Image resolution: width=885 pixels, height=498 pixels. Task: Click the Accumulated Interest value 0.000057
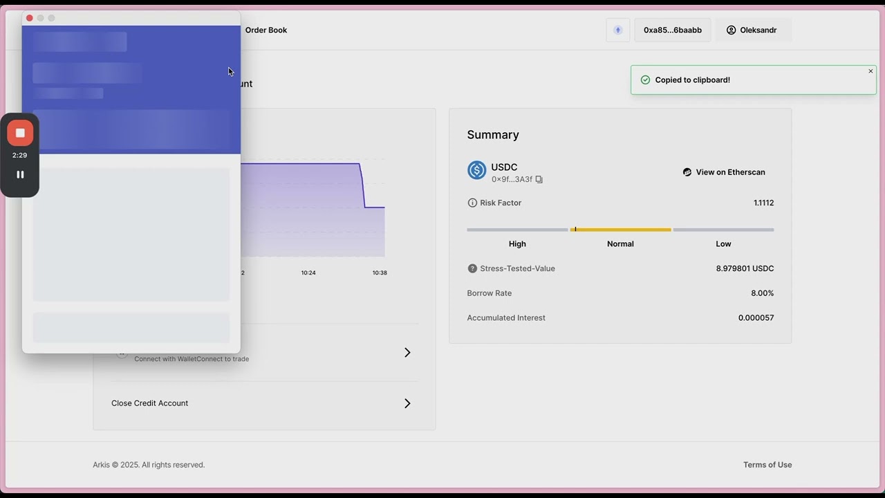click(x=756, y=318)
